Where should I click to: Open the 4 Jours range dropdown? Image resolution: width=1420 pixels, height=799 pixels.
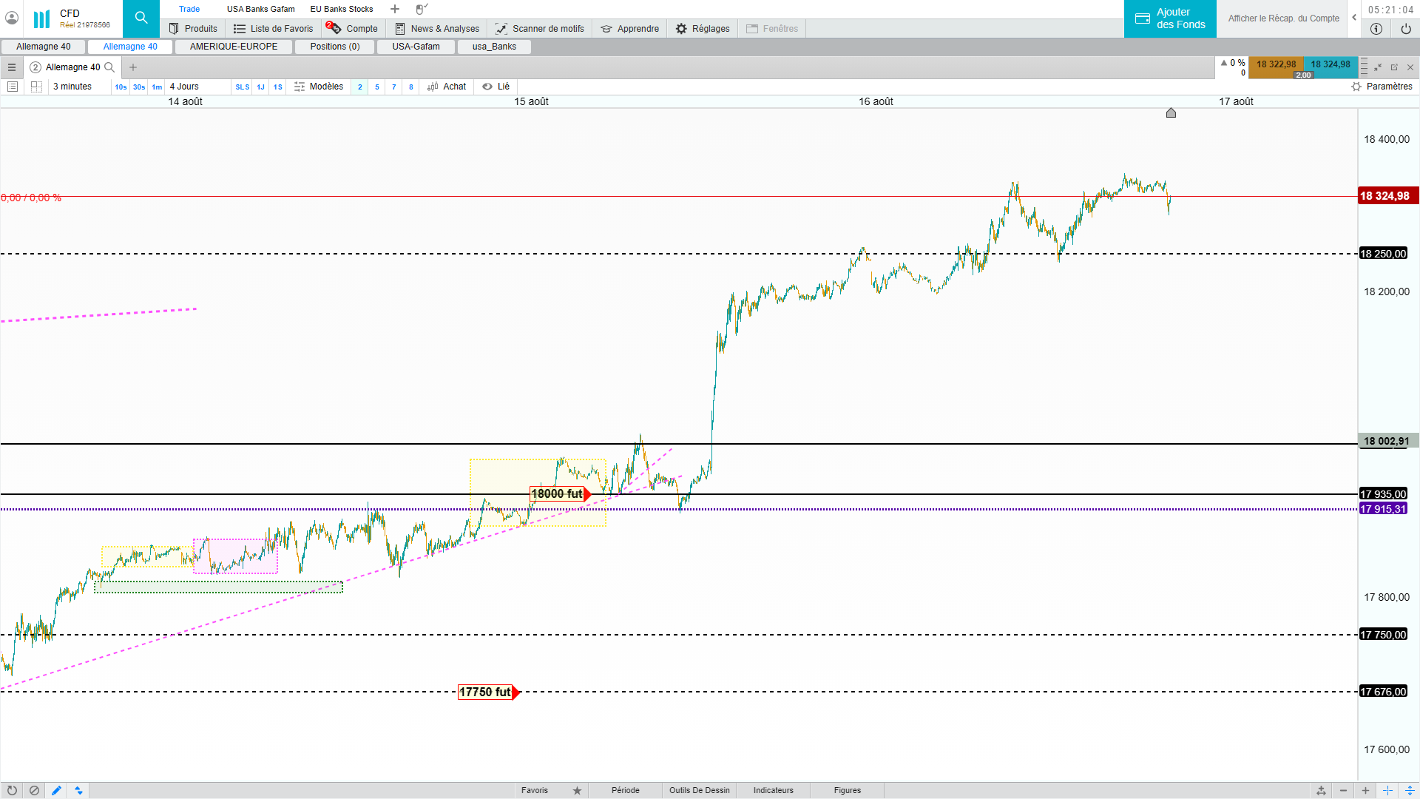[x=184, y=87]
